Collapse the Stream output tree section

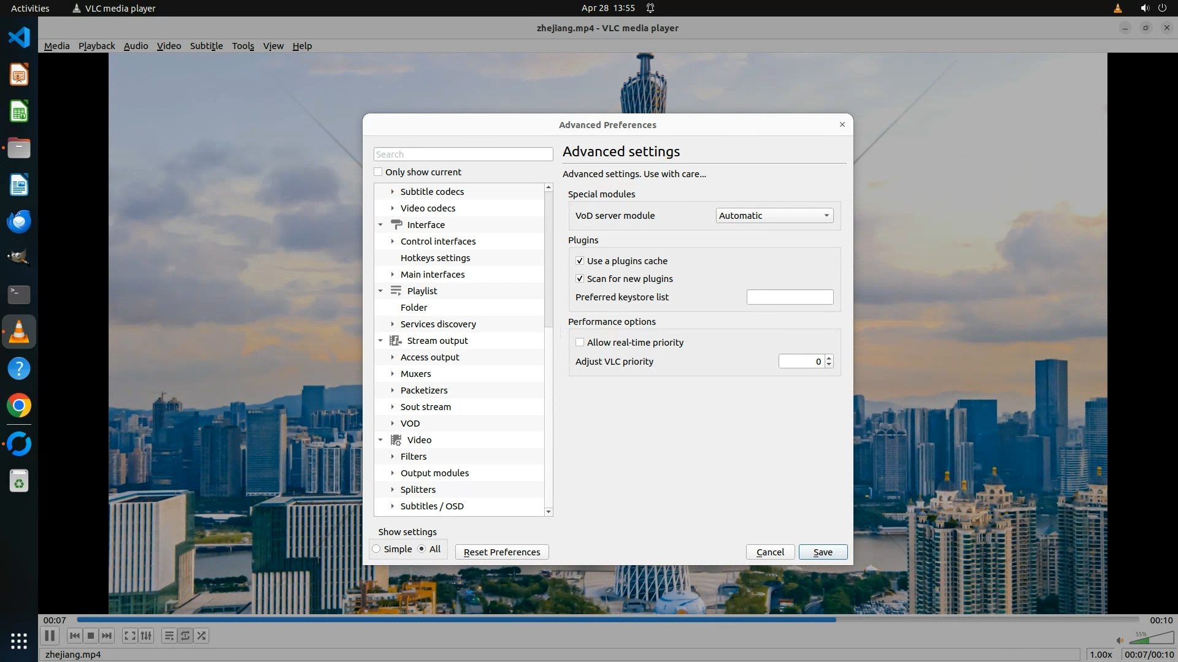[380, 341]
